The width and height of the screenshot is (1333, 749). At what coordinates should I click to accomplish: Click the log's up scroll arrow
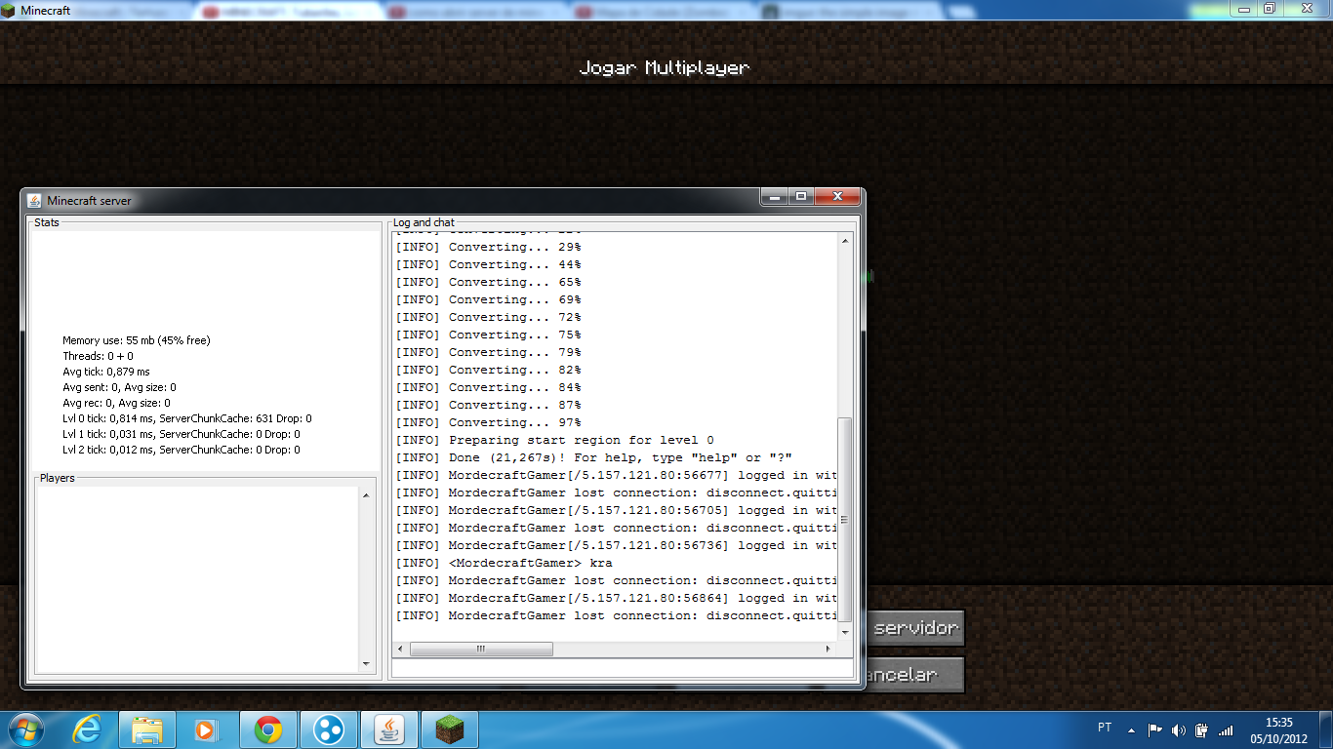click(845, 240)
